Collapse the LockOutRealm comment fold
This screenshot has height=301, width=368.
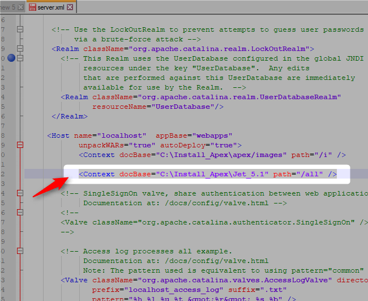click(x=20, y=29)
